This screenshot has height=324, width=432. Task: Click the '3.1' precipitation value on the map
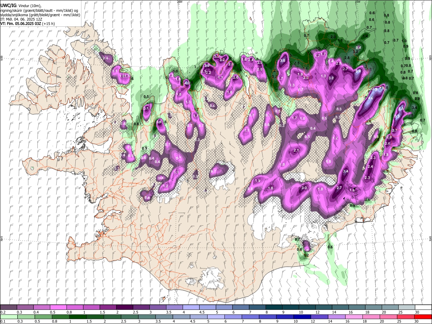pyautogui.click(x=146, y=109)
